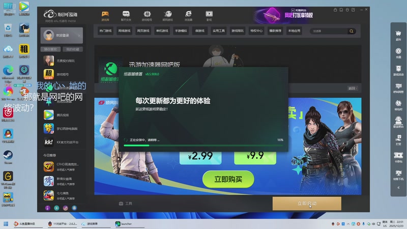Open the 游戏租号 rental icon in top bar
Image resolution: width=407 pixels, height=229 pixels.
coord(147,16)
